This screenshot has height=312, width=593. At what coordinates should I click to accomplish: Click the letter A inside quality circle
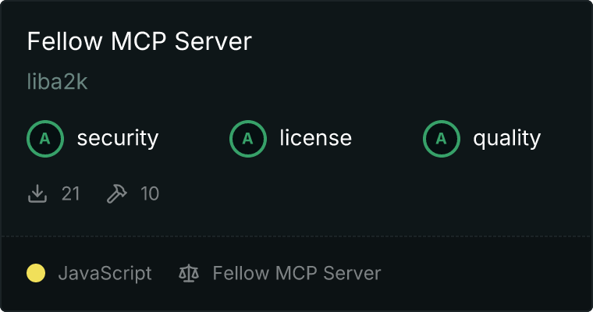coord(441,139)
